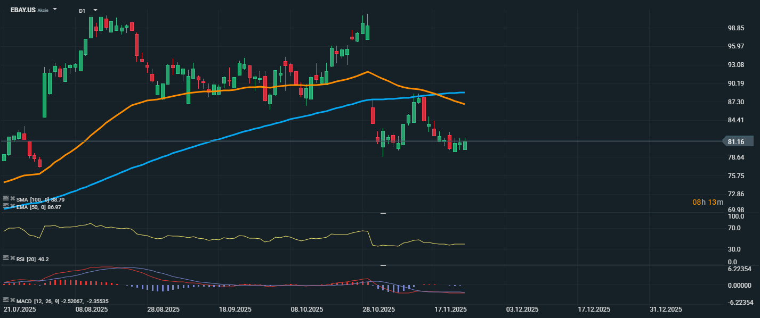The width and height of the screenshot is (760, 318).
Task: Remove the SMA indicator with its X icon
Action: click(x=12, y=199)
